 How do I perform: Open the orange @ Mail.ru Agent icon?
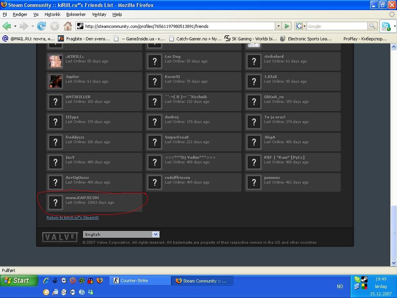click(72, 281)
